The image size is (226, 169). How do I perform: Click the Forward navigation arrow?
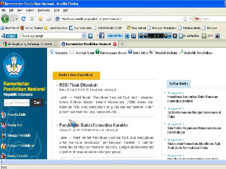[12, 19]
